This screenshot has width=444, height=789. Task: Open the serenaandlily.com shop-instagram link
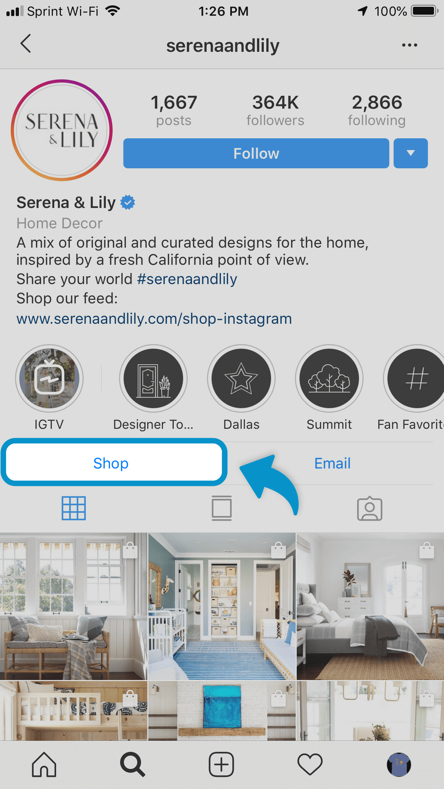tap(154, 319)
